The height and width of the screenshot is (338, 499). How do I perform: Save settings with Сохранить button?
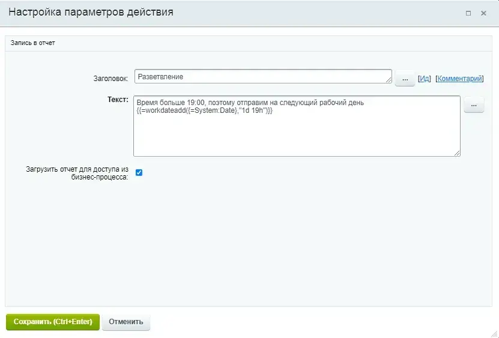click(x=53, y=322)
